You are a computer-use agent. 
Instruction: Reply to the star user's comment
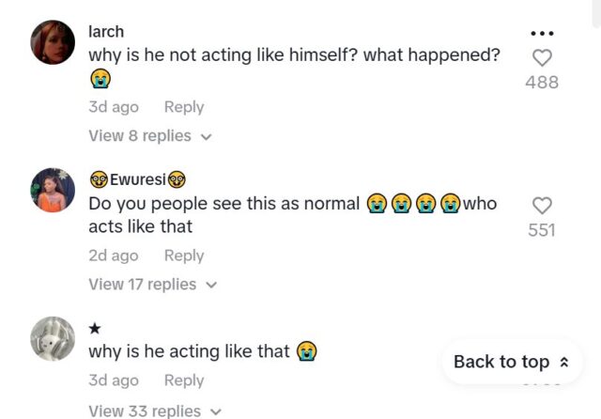pos(184,380)
